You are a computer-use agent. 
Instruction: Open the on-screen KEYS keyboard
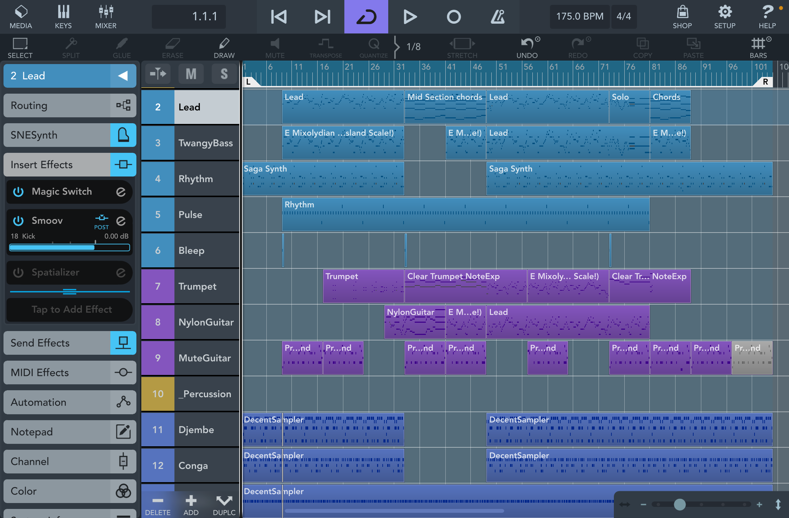click(x=63, y=16)
